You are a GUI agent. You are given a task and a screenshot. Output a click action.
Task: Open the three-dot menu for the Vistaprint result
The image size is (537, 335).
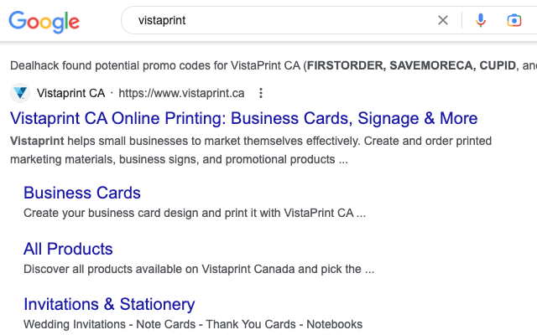click(x=261, y=93)
